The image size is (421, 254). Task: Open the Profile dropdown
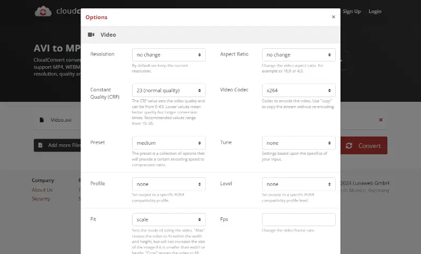click(168, 184)
